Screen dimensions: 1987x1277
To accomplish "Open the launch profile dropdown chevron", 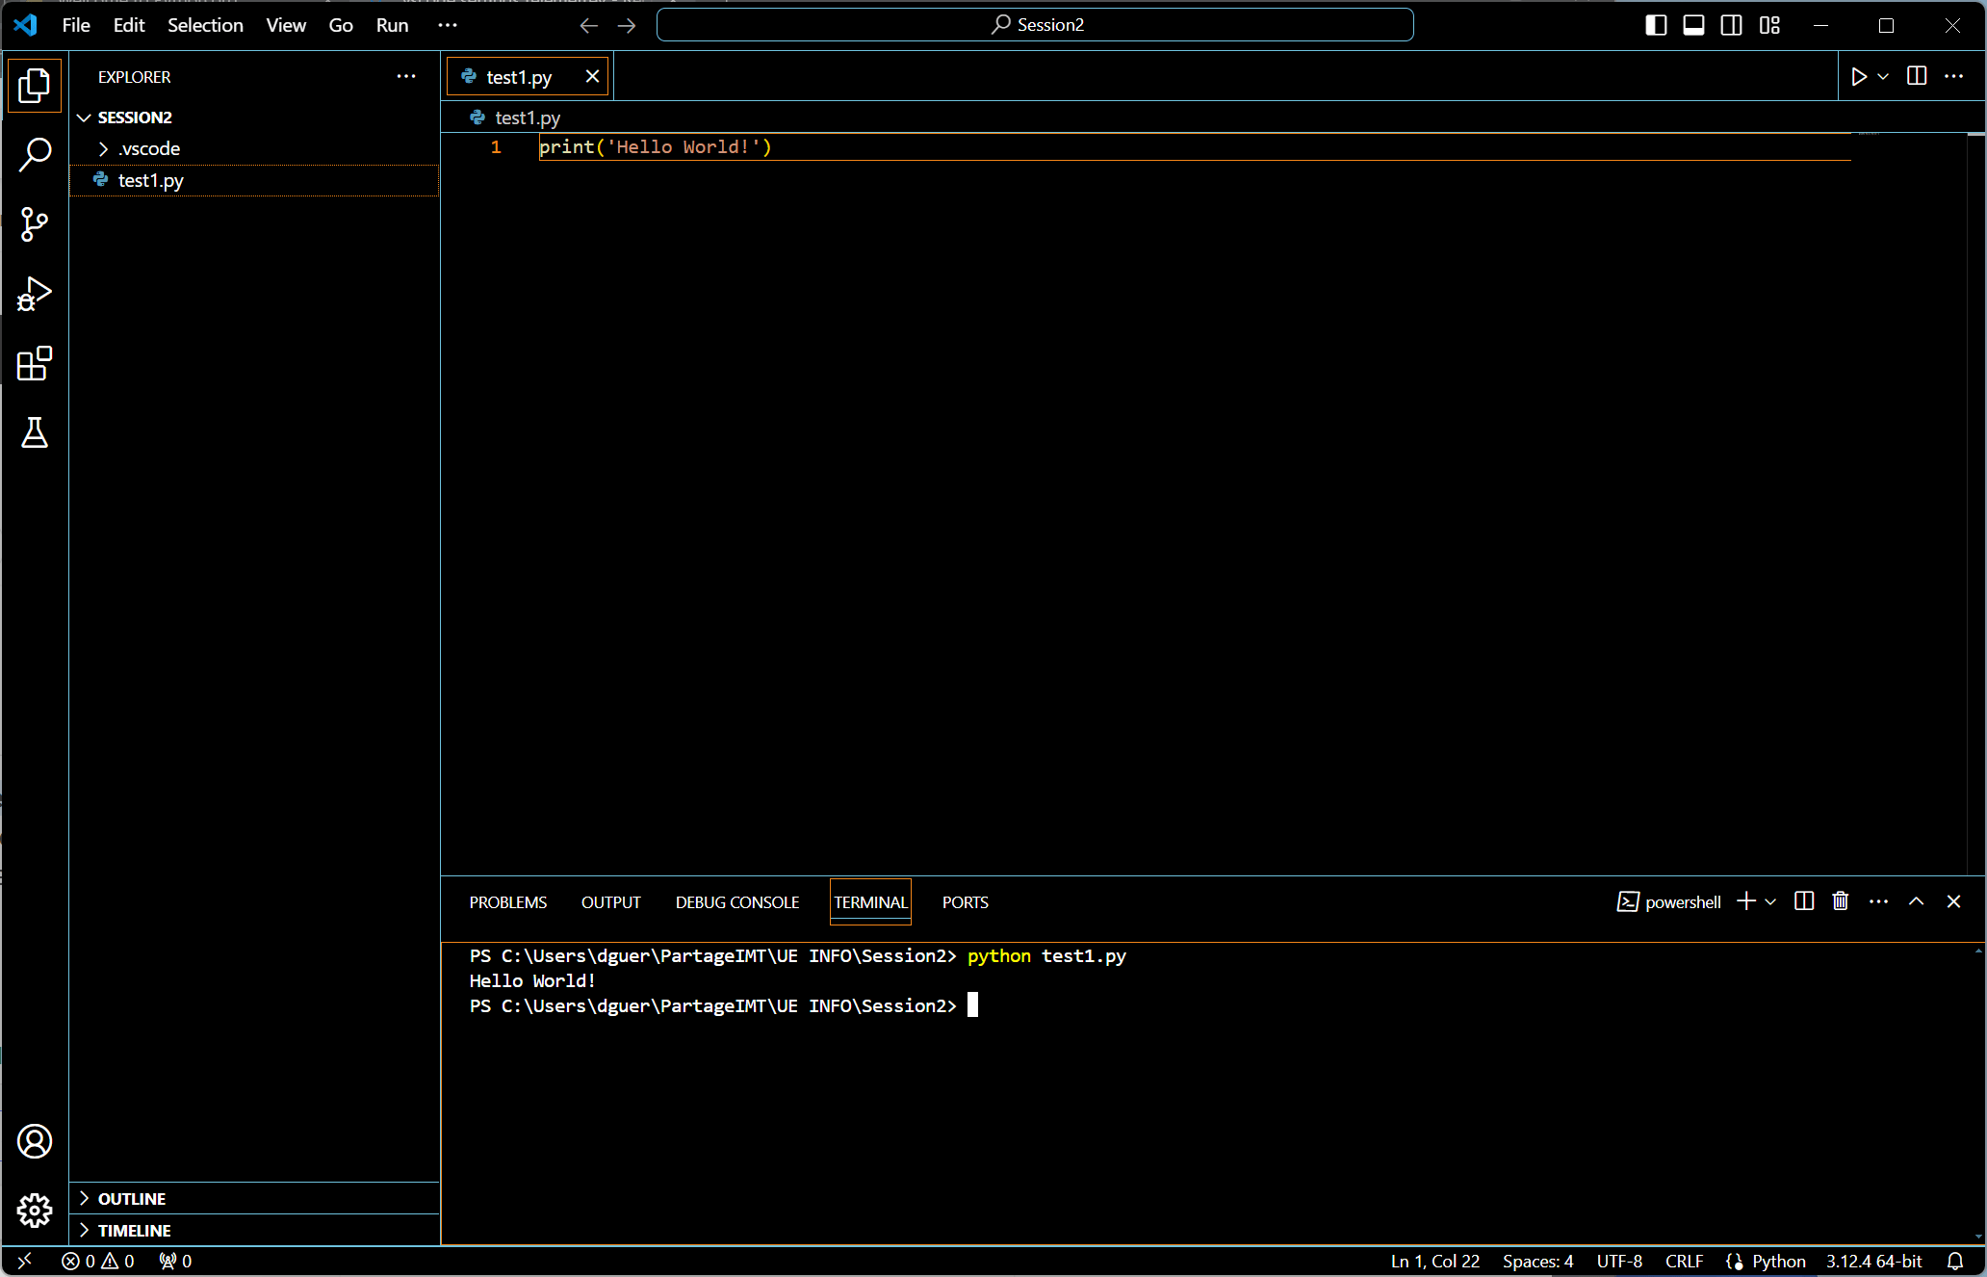I will click(1770, 901).
